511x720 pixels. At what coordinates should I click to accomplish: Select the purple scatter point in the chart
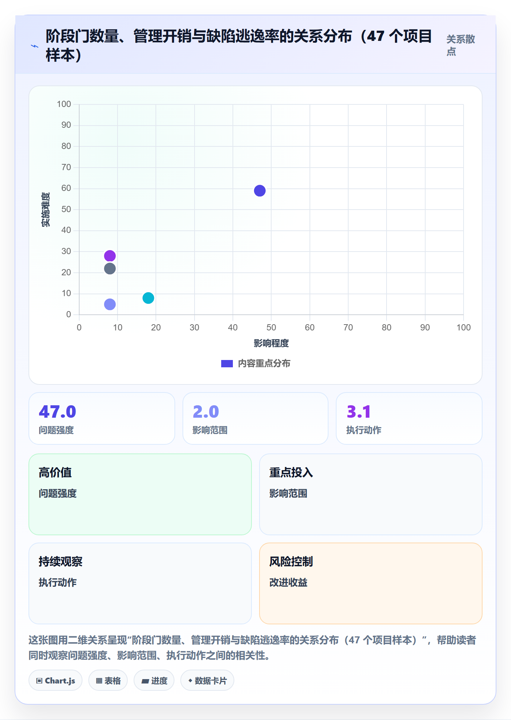(110, 256)
